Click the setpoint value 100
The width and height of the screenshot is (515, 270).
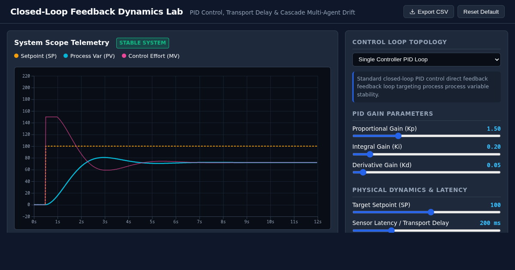pyautogui.click(x=496, y=205)
